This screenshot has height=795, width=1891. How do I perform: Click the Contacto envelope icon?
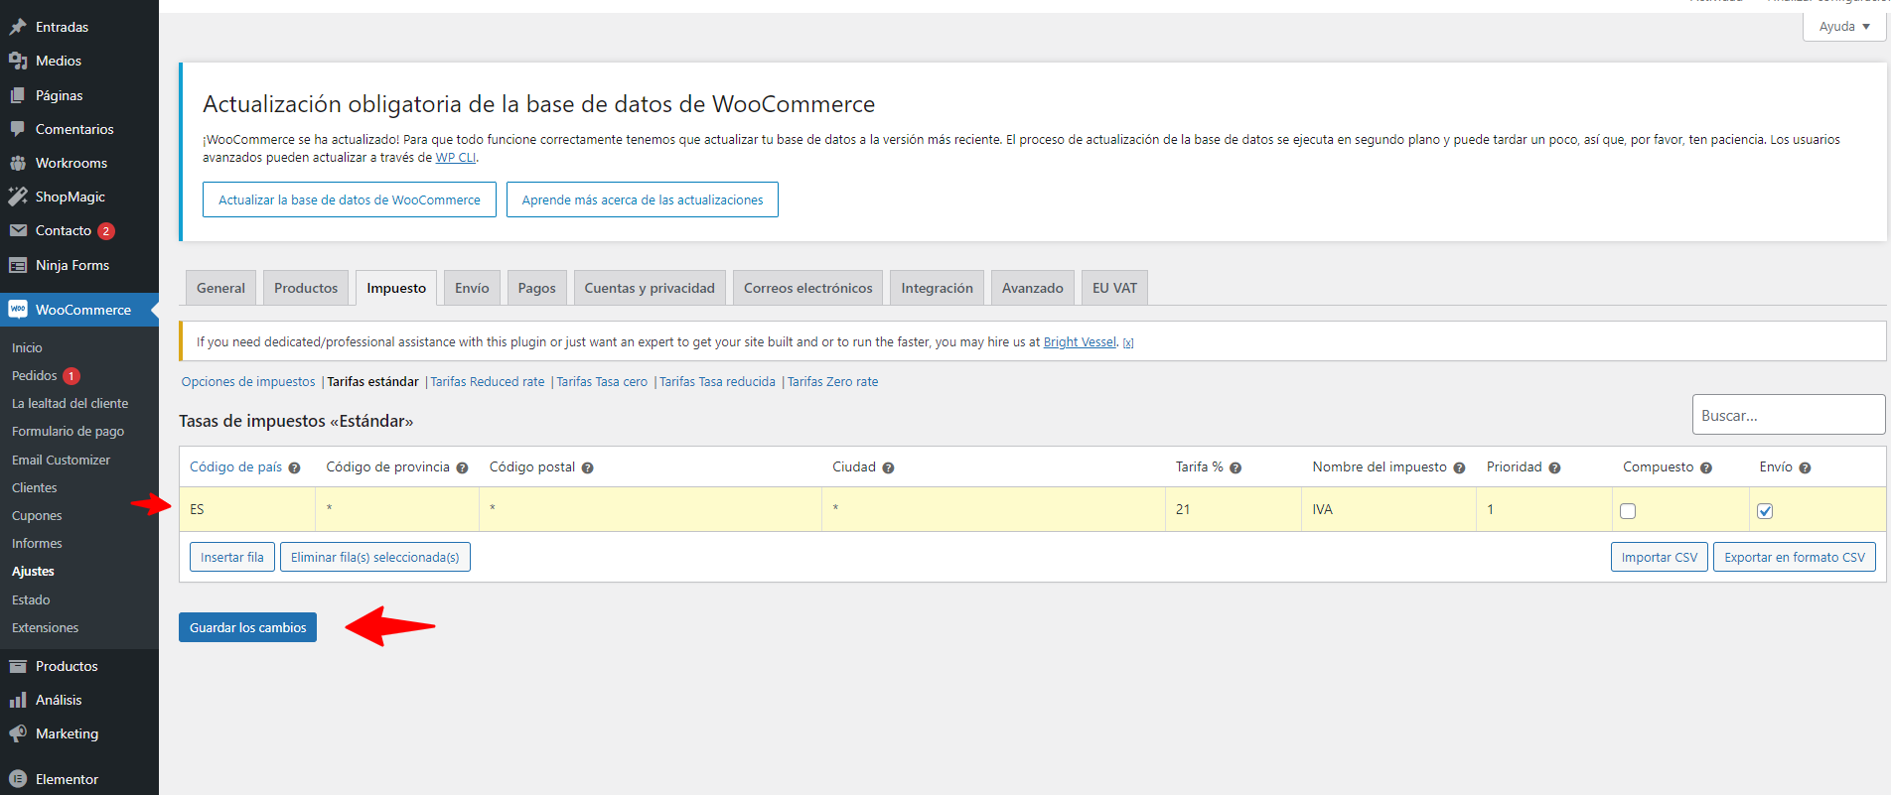click(18, 230)
